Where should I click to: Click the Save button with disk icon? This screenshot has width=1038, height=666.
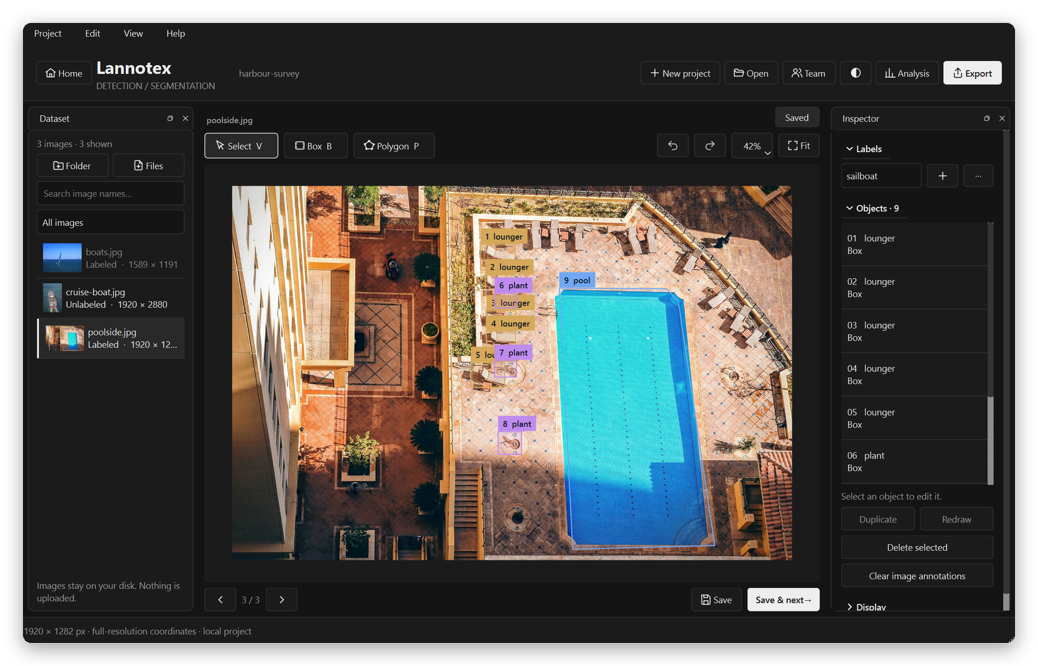click(x=716, y=600)
